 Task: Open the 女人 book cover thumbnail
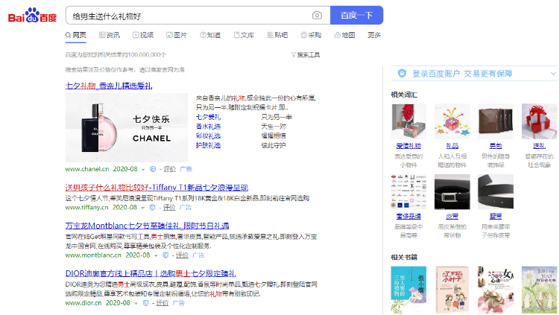pyautogui.click(x=496, y=290)
